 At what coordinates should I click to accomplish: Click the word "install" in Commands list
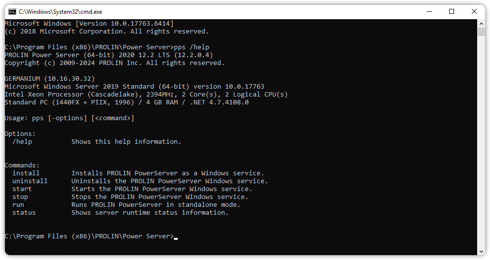tap(26, 173)
